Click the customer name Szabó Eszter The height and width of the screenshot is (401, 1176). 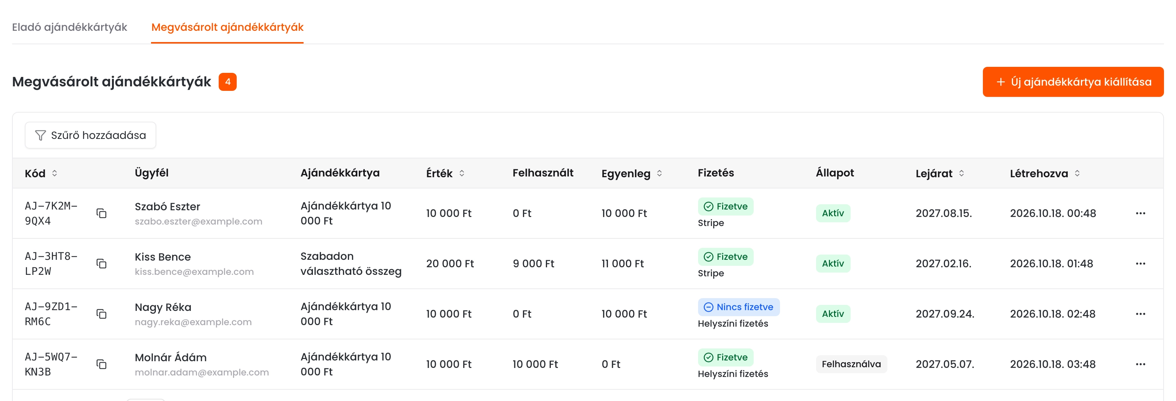point(167,207)
